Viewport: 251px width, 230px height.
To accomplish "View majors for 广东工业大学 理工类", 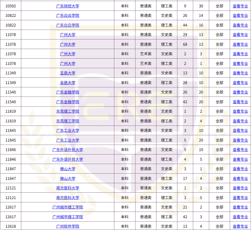I will (240, 140).
